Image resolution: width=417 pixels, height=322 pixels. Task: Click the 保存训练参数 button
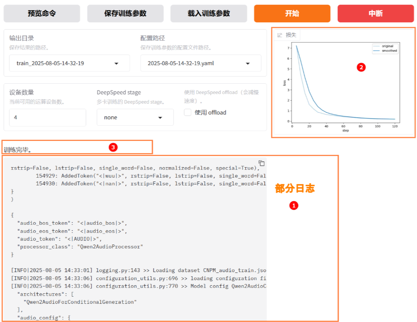(125, 13)
